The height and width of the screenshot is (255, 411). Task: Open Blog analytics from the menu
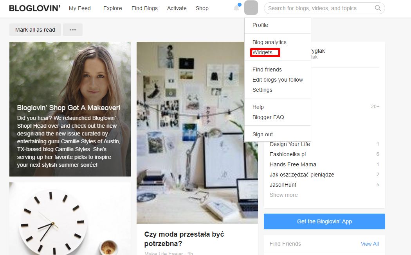tap(269, 42)
